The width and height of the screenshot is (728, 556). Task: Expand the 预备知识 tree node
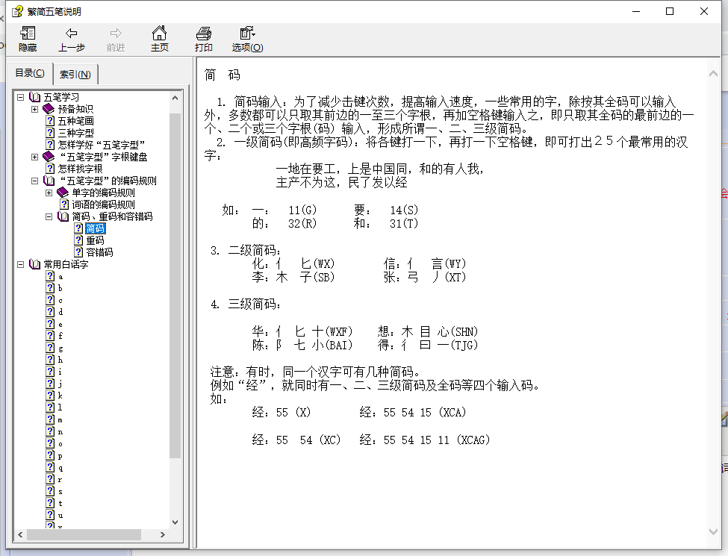pos(34,110)
